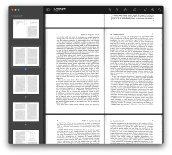Expand the Markup pen dropdown arrow

pyautogui.click(x=140, y=10)
